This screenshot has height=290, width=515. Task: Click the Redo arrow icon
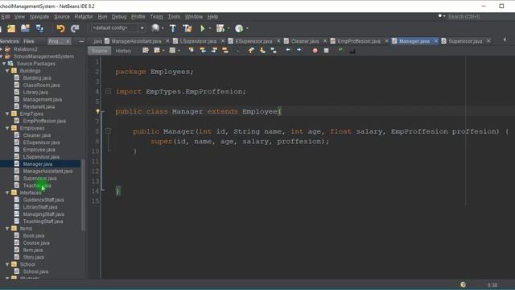pyautogui.click(x=75, y=29)
